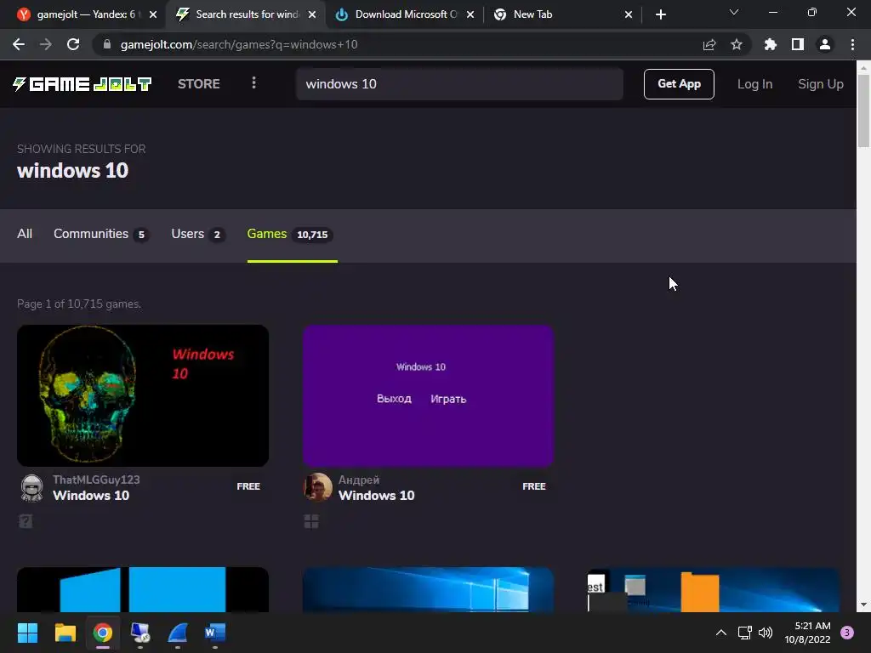Open notification center badge 3
871x653 pixels.
(847, 633)
